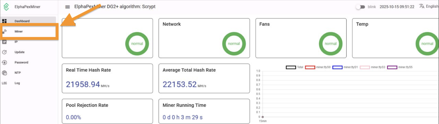Click the NTP globe icon
The image size is (439, 124).
[x=4, y=73]
